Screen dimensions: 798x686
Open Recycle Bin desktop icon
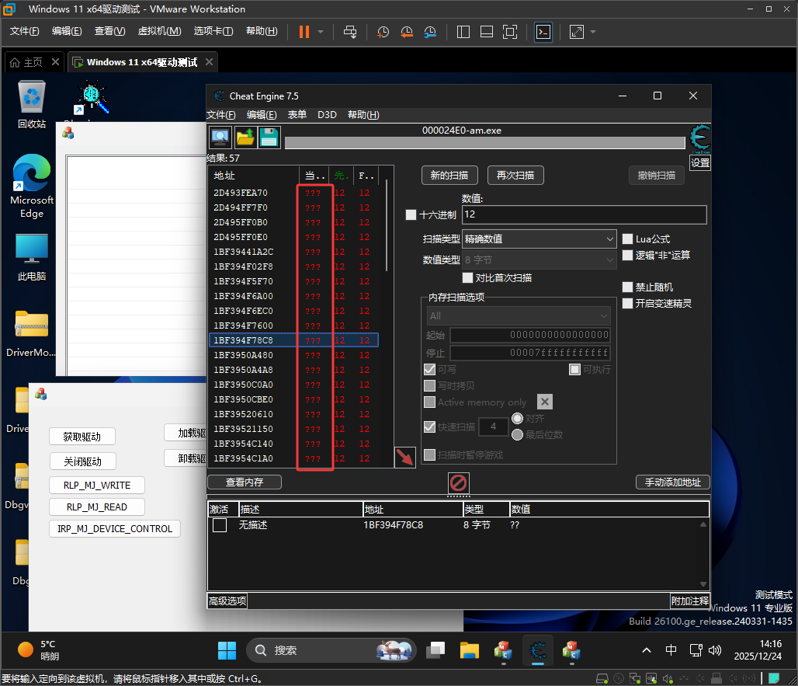click(x=32, y=105)
